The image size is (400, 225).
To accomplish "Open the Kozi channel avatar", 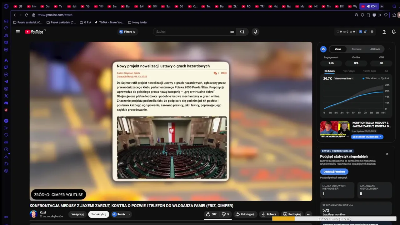I will pos(33,214).
